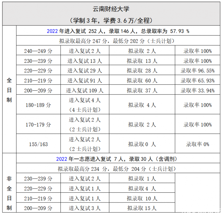Click the 全日制 vertical label
The height and width of the screenshot is (214, 222).
[9, 90]
